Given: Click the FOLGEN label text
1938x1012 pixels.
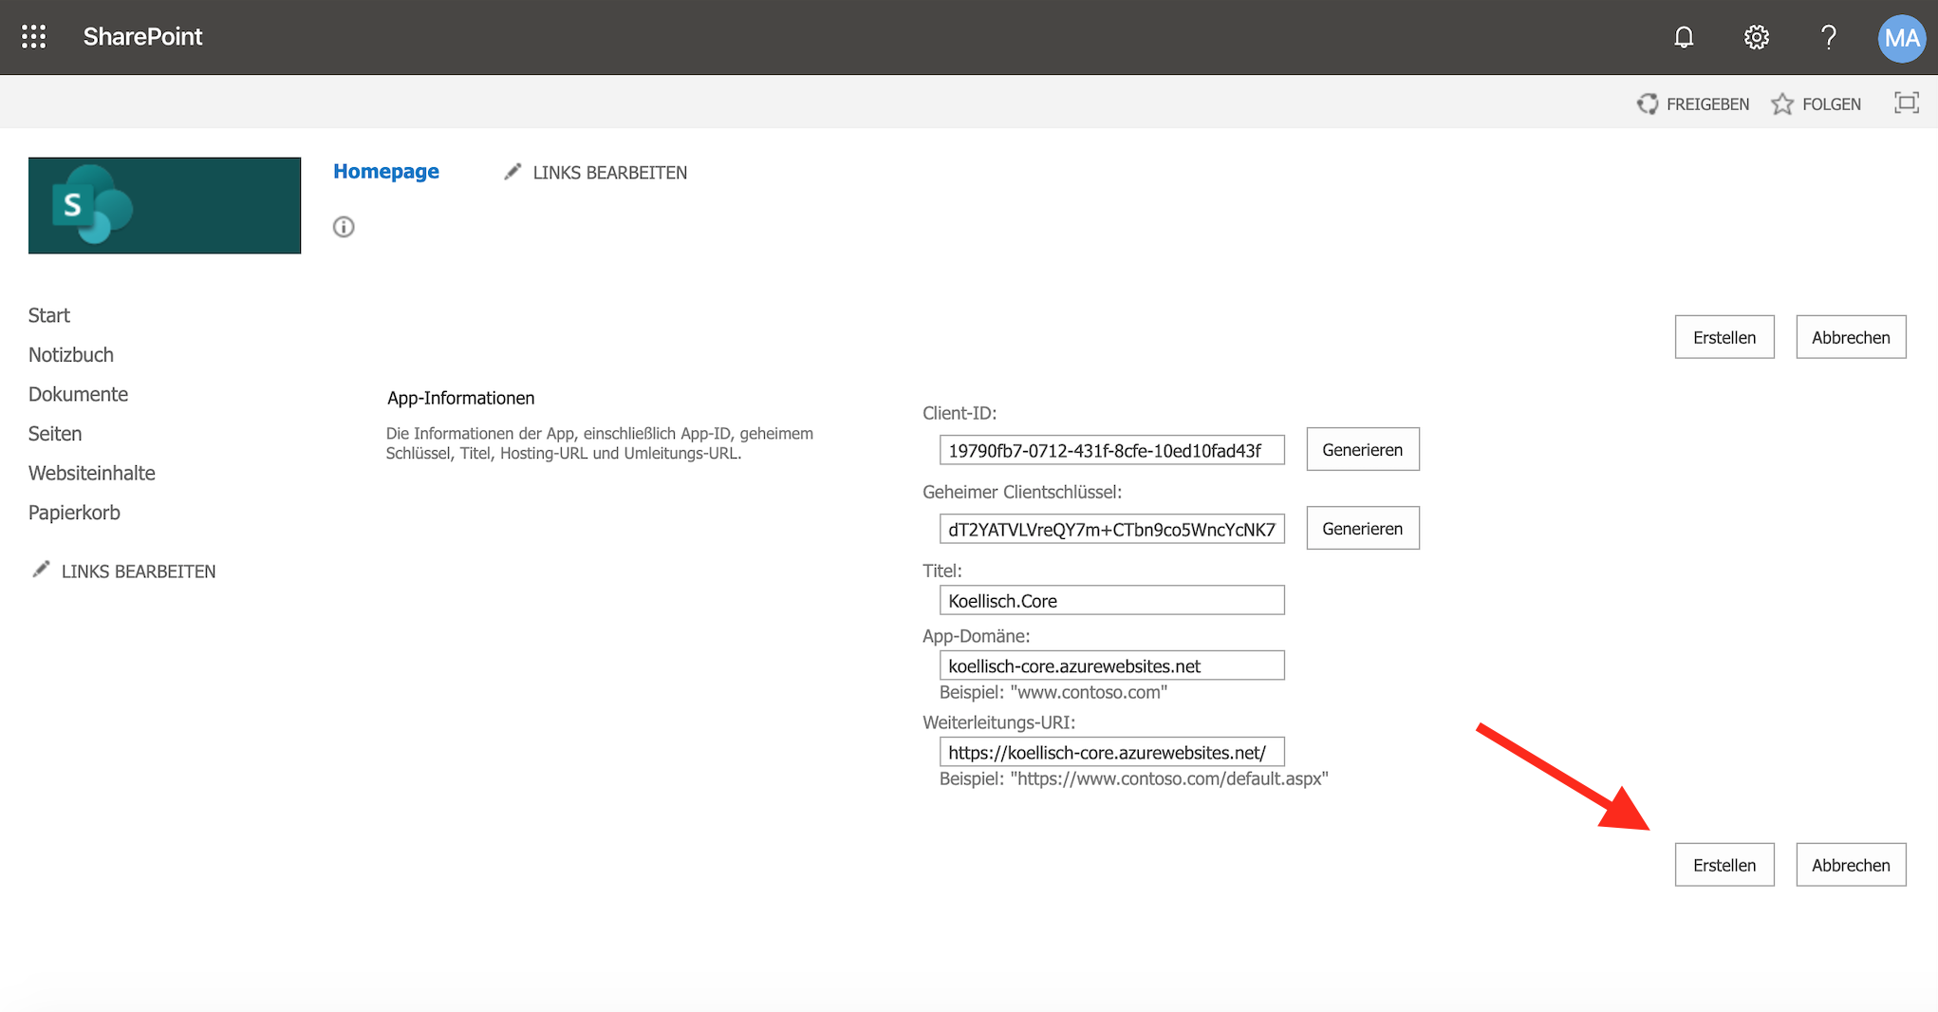Looking at the screenshot, I should [x=1832, y=104].
